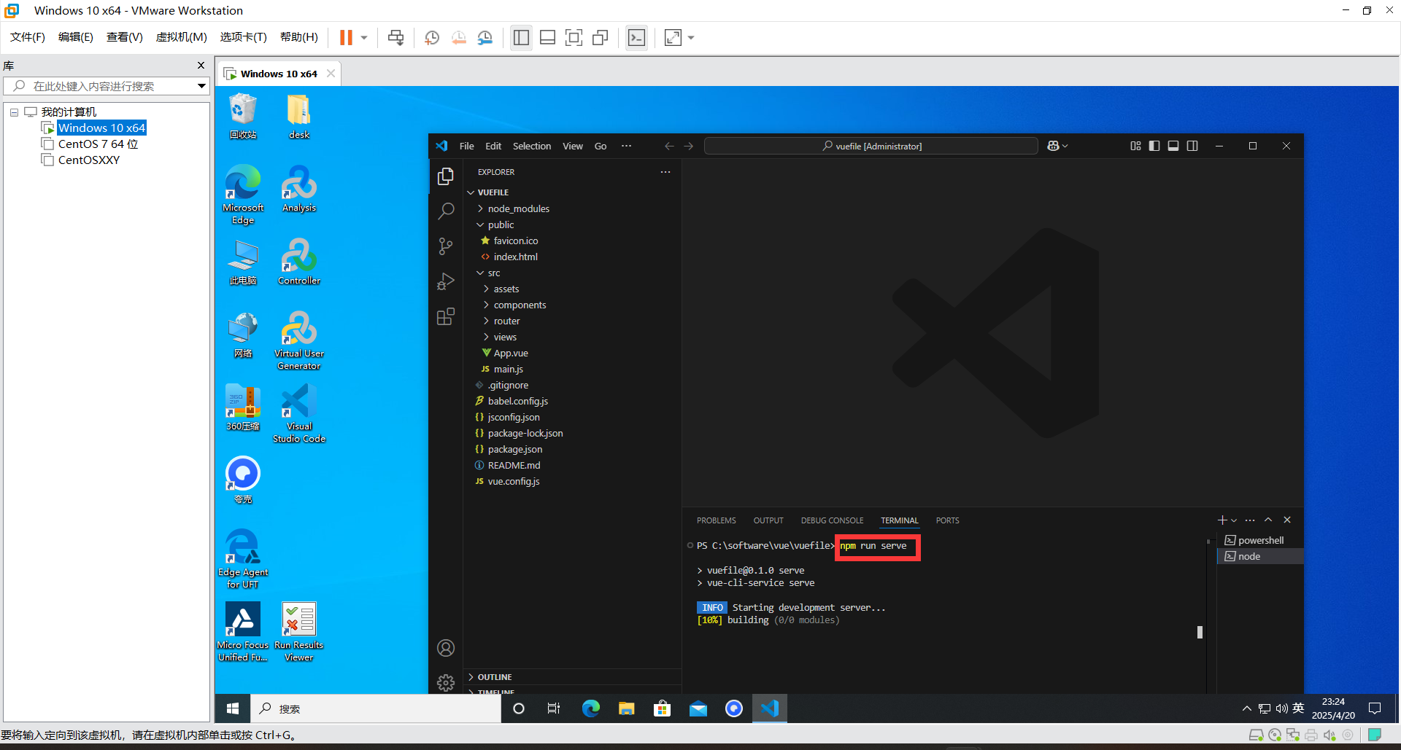This screenshot has width=1401, height=750.
Task: Expand the components folder
Action: pos(572,305)
